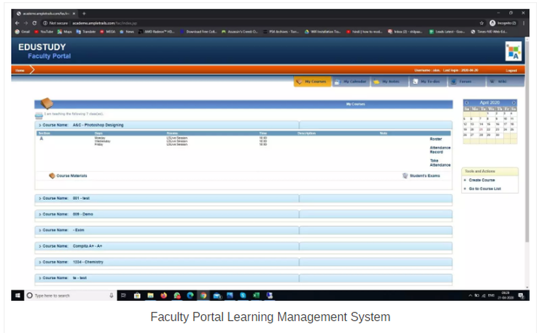537x333 pixels.
Task: Open the Forum tab
Action: (467, 82)
